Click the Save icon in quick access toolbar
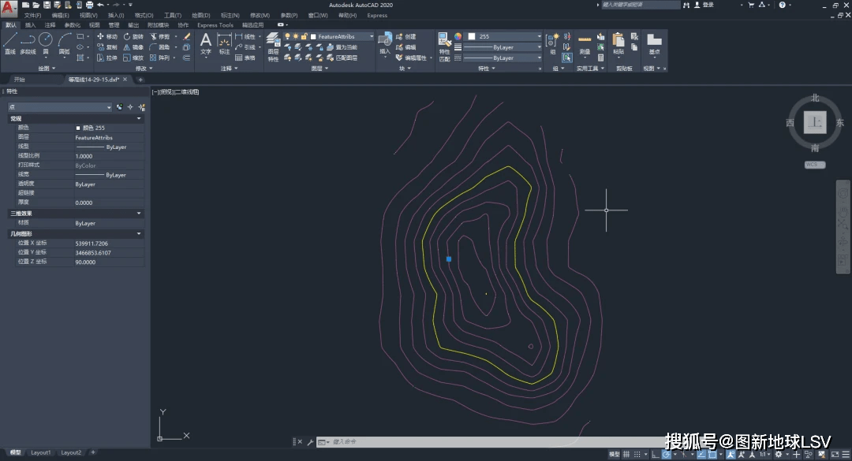852x461 pixels. coord(47,5)
